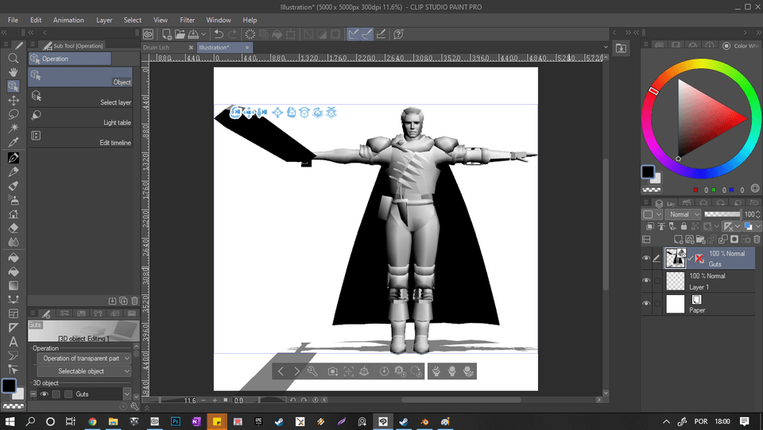Create new layer folder
The image size is (763, 430).
[x=700, y=239]
